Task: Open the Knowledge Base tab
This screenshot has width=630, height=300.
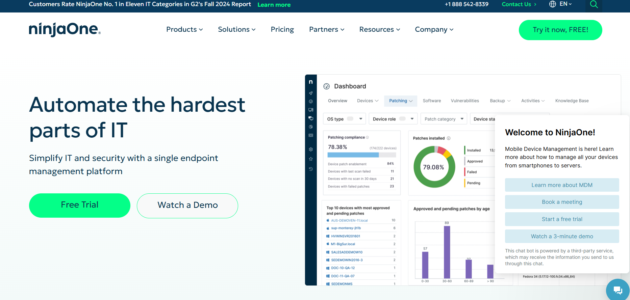Action: coord(572,101)
